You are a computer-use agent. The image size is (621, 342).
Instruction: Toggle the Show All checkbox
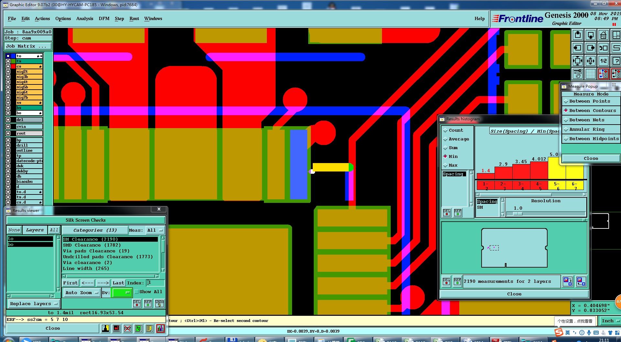pos(136,292)
